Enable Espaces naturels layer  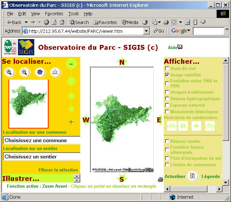click(x=167, y=105)
